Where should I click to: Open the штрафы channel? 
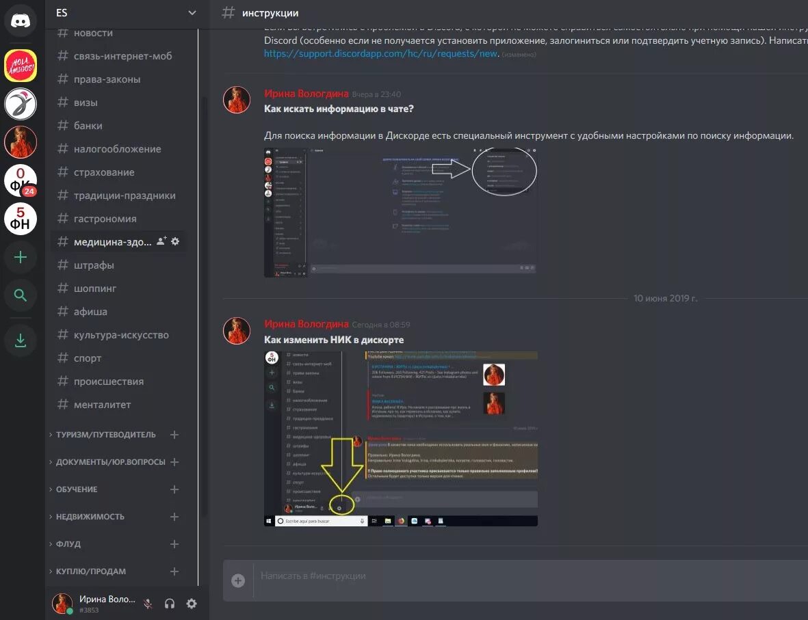click(118, 265)
